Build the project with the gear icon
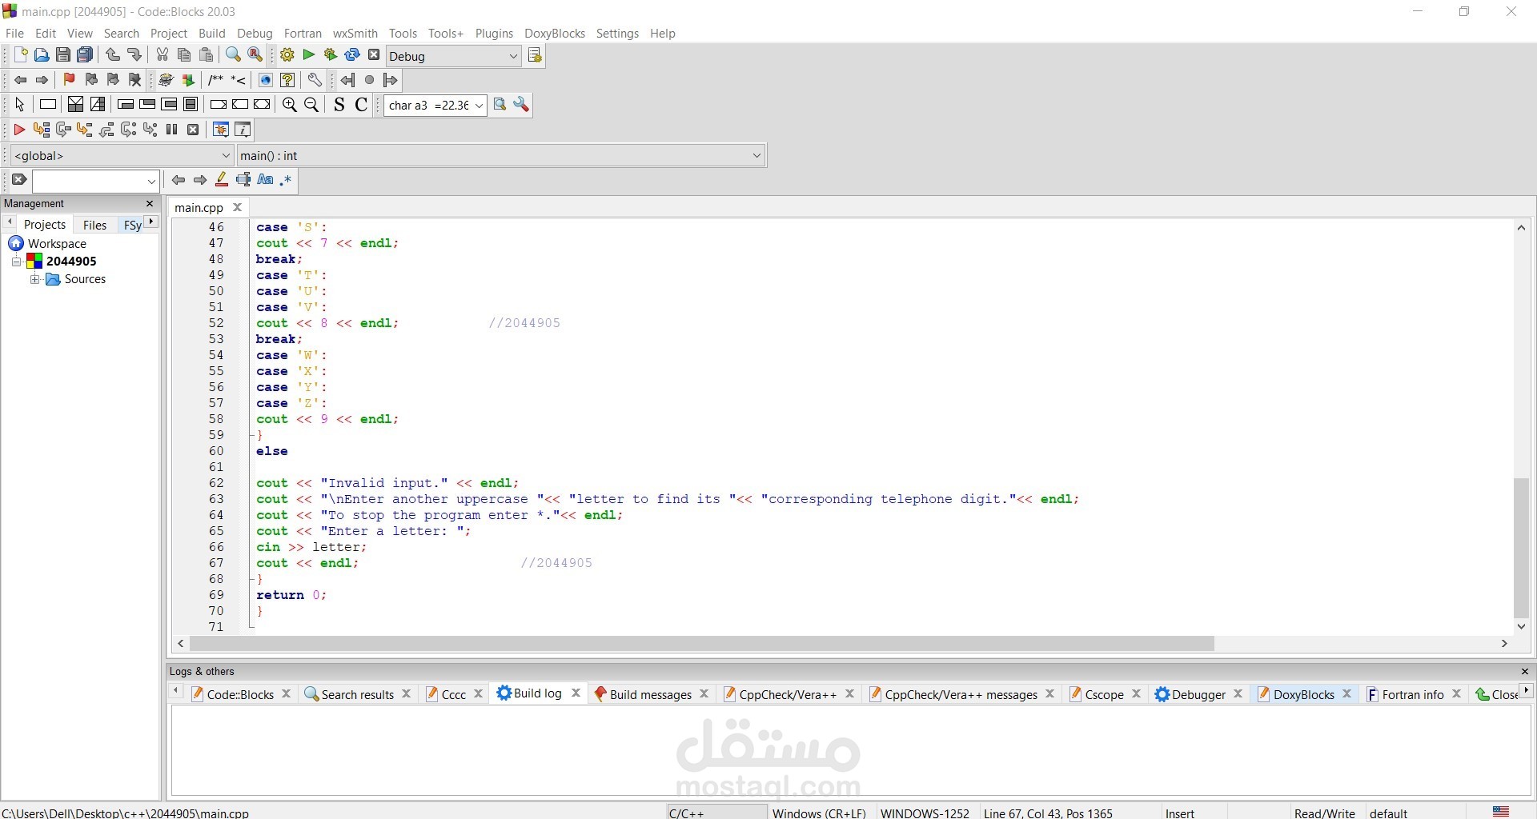The height and width of the screenshot is (819, 1537). point(287,55)
